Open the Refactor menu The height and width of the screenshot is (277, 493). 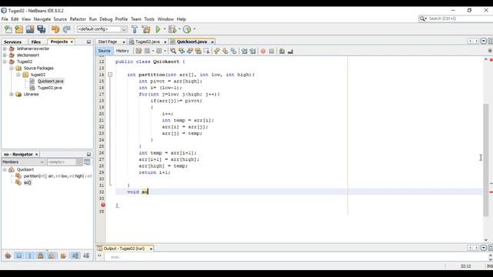(78, 19)
